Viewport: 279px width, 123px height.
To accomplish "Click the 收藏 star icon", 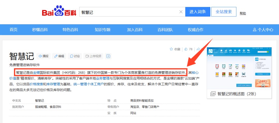I will (171, 49).
